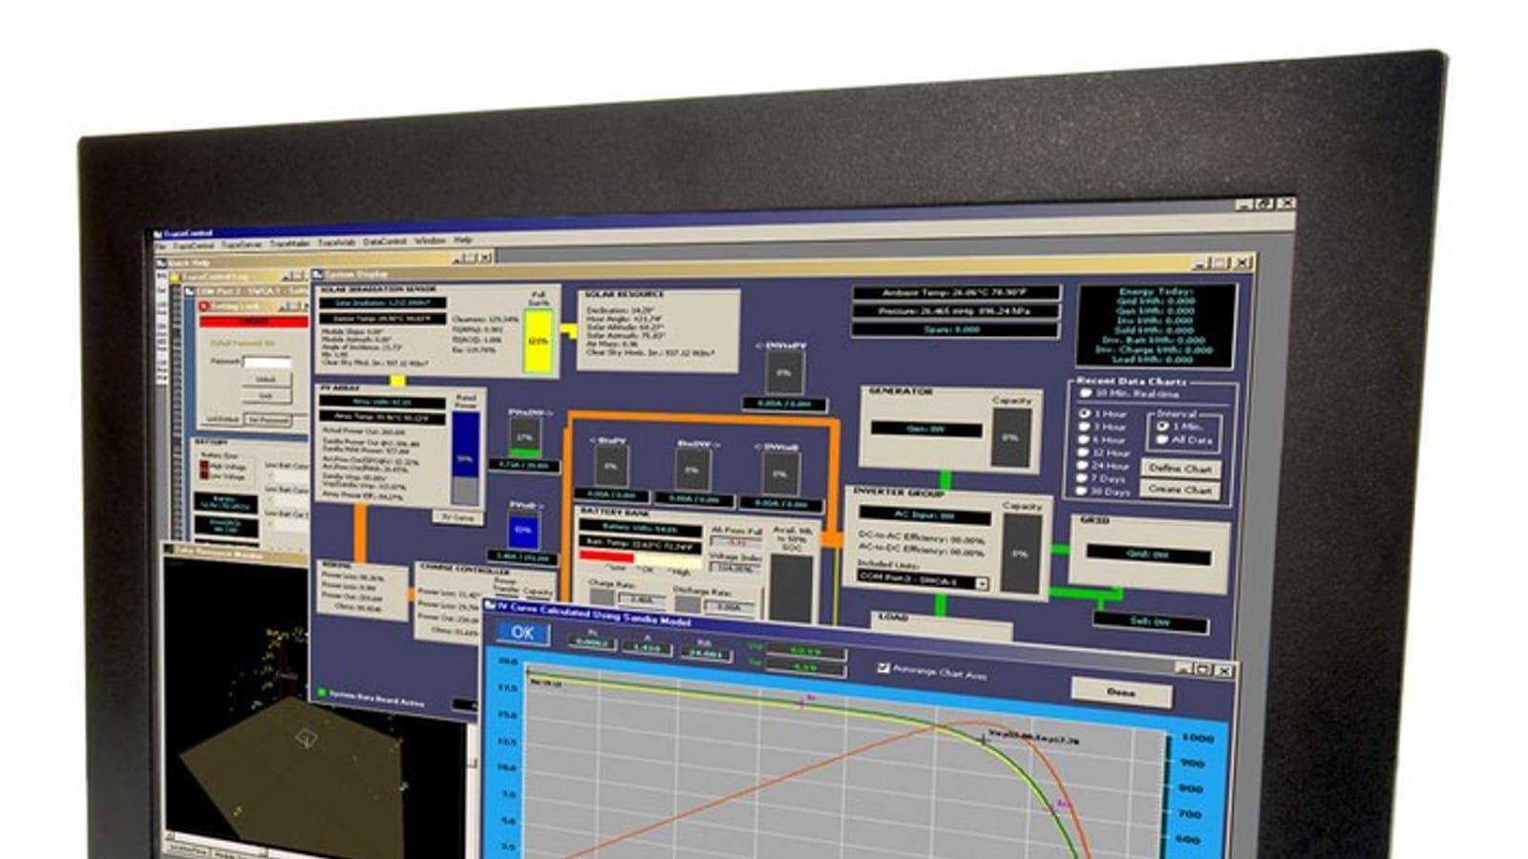Click the PVtoINV flow gauge
The height and width of the screenshot is (859, 1528).
(x=525, y=437)
